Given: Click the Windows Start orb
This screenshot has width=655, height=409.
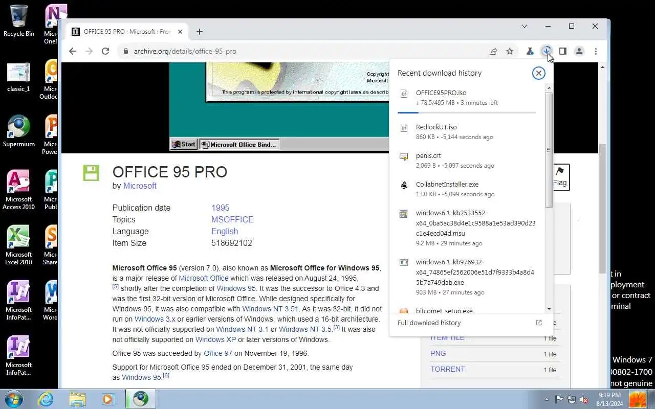Looking at the screenshot, I should coord(14,399).
